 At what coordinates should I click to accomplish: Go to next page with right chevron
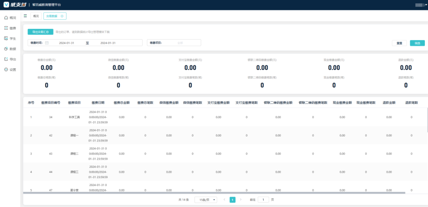pyautogui.click(x=241, y=200)
